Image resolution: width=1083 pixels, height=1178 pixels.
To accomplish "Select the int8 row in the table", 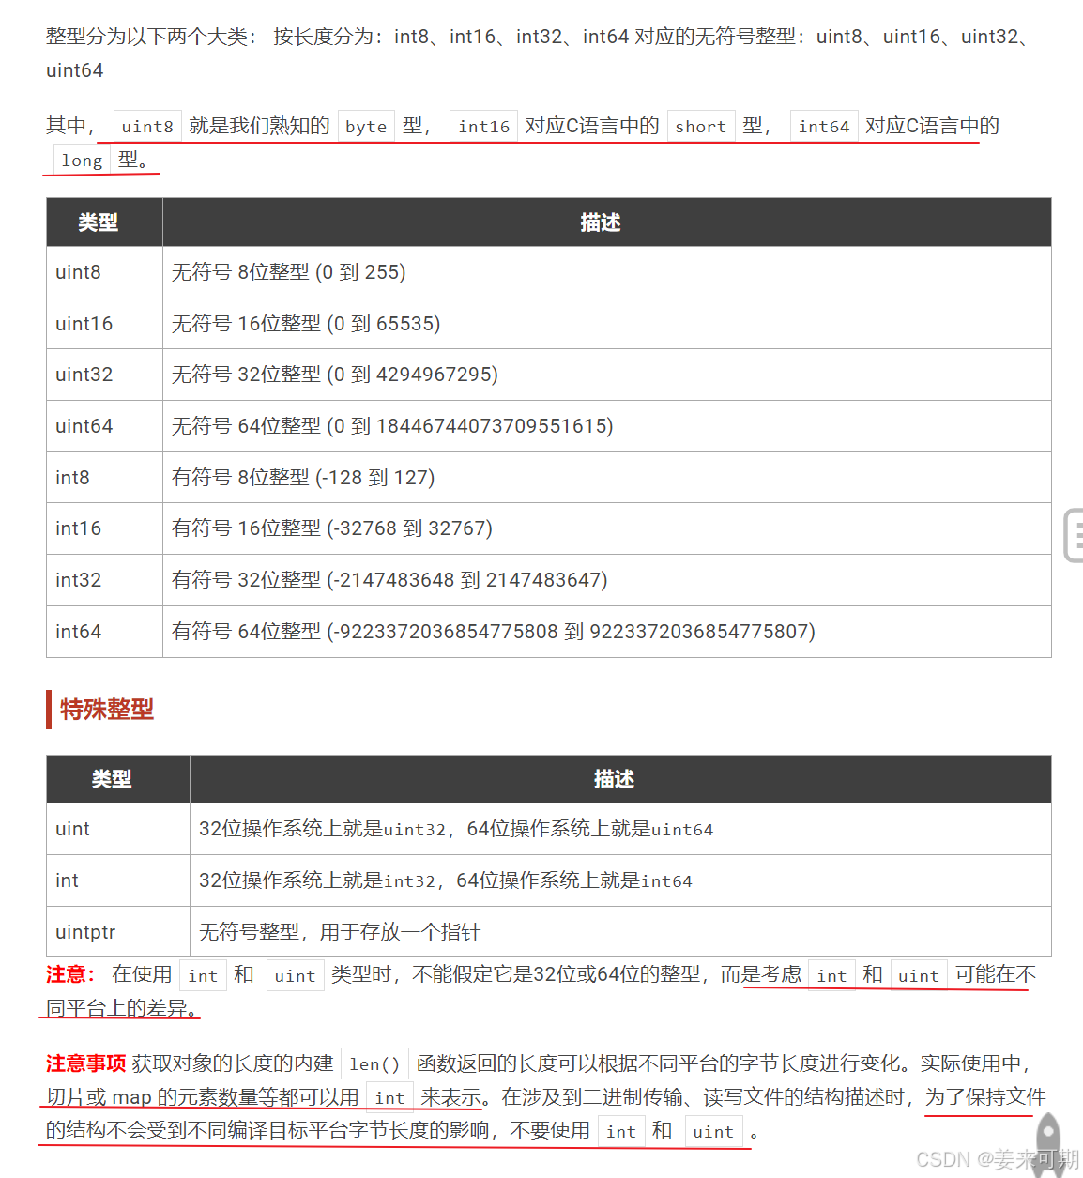I will (71, 477).
